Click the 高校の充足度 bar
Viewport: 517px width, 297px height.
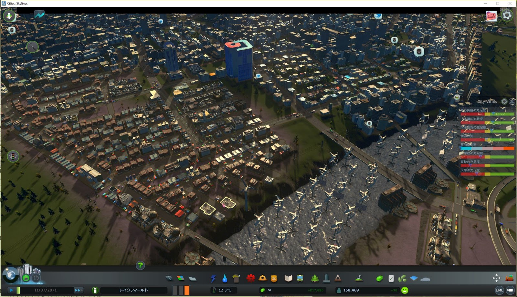tap(487, 165)
